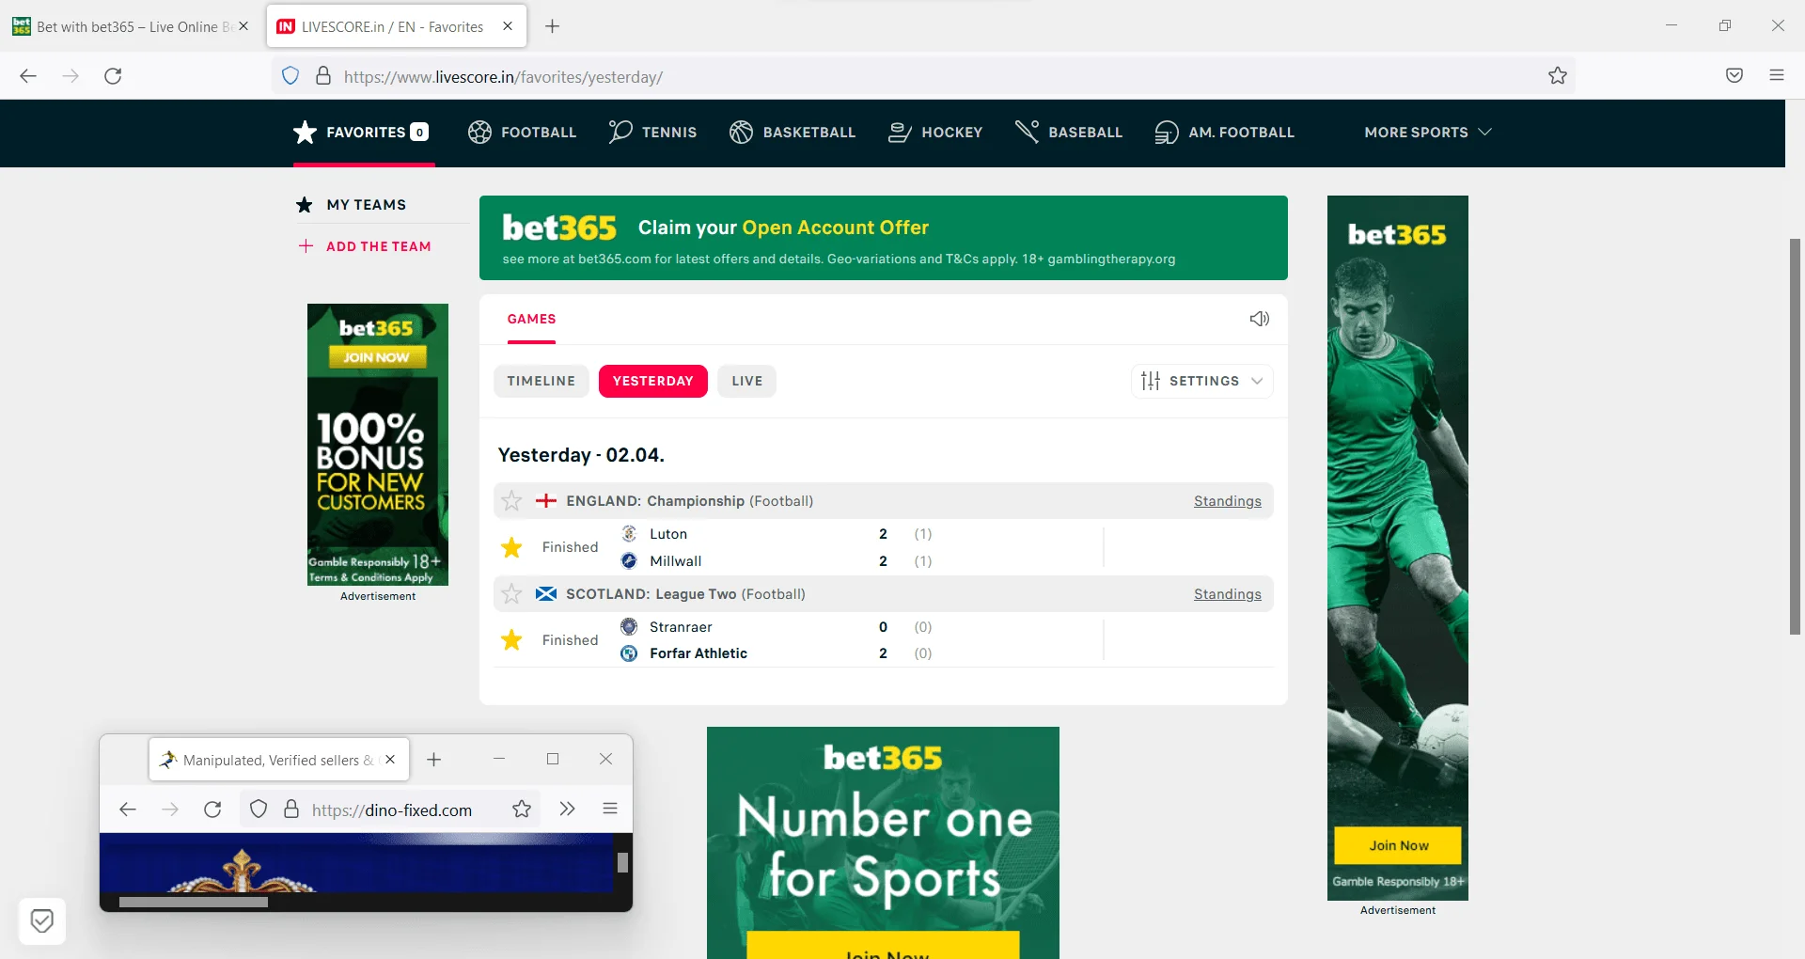The height and width of the screenshot is (959, 1805).
Task: Open the Football section
Action: click(x=522, y=133)
